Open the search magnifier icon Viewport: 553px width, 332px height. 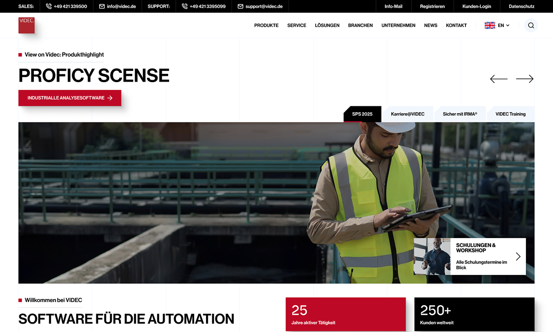[x=531, y=26]
